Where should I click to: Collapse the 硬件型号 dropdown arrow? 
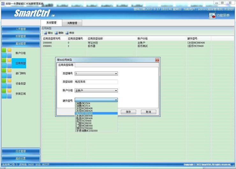point(116,100)
